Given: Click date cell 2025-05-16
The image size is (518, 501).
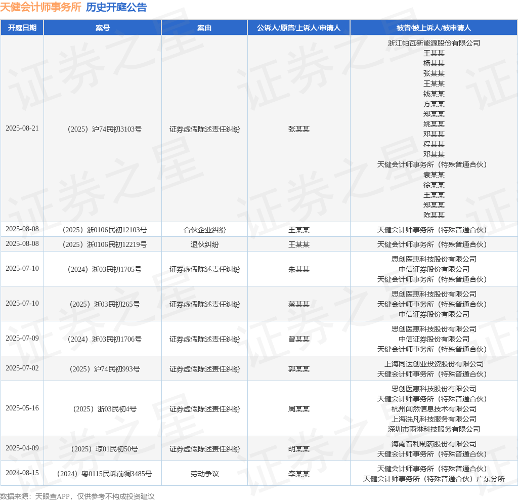Looking at the screenshot, I should (x=22, y=408).
